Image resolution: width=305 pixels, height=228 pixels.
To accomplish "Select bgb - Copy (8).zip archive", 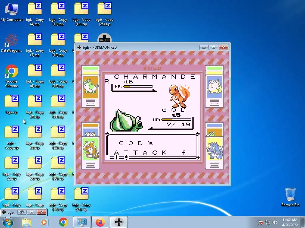I will (35, 138).
